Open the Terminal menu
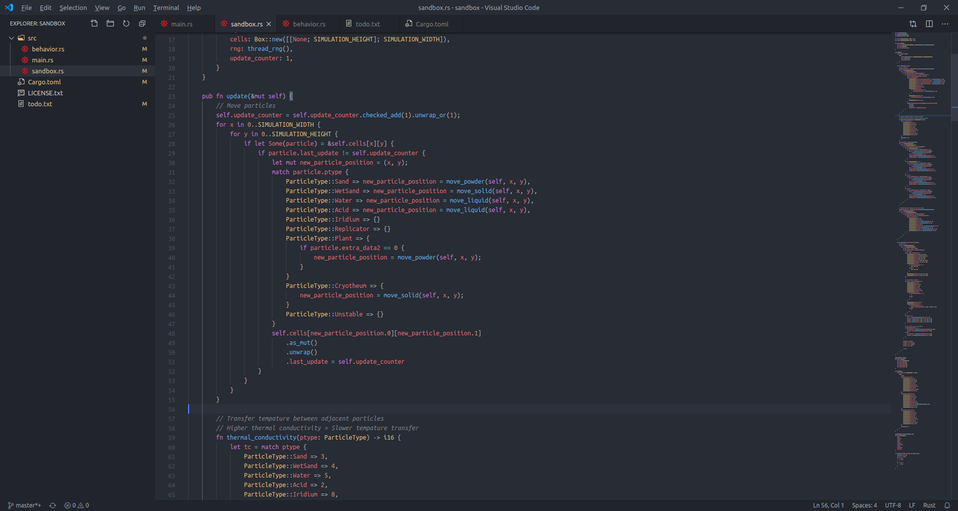 click(x=166, y=7)
